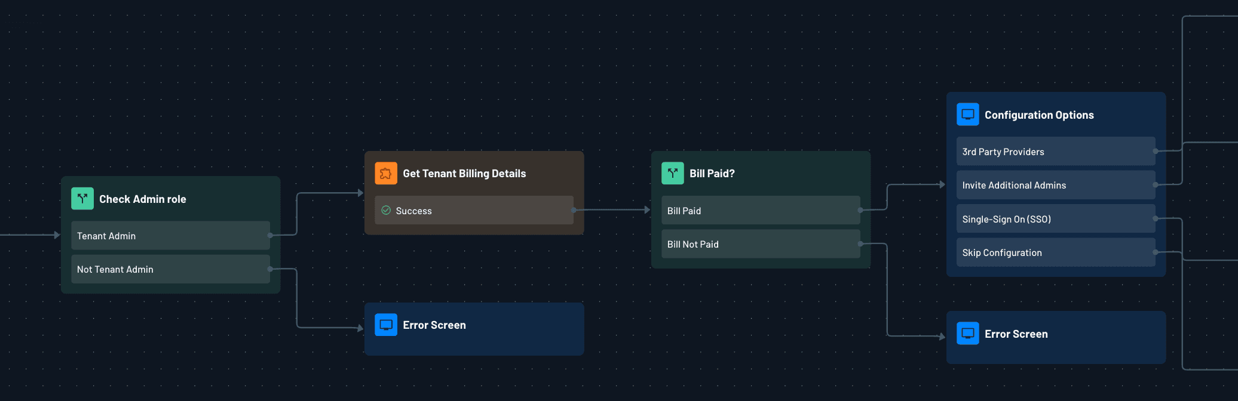Click the Configuration Options screen icon
Viewport: 1238px width, 401px height.
pyautogui.click(x=968, y=115)
